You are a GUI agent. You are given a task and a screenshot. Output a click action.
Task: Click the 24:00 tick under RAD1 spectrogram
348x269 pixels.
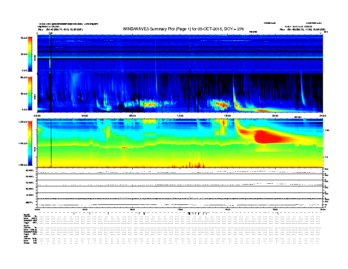323,116
